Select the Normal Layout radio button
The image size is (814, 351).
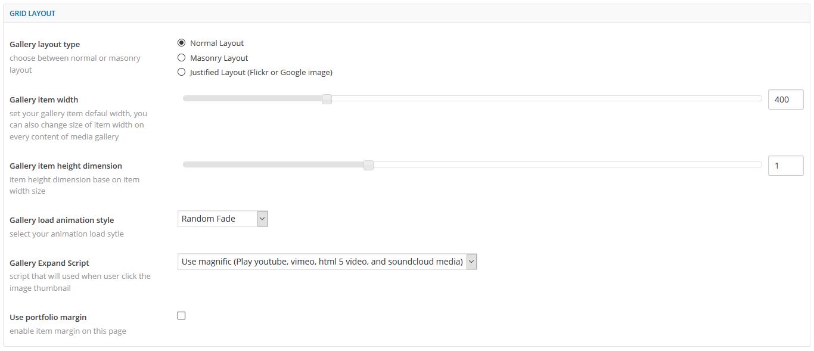(x=182, y=43)
